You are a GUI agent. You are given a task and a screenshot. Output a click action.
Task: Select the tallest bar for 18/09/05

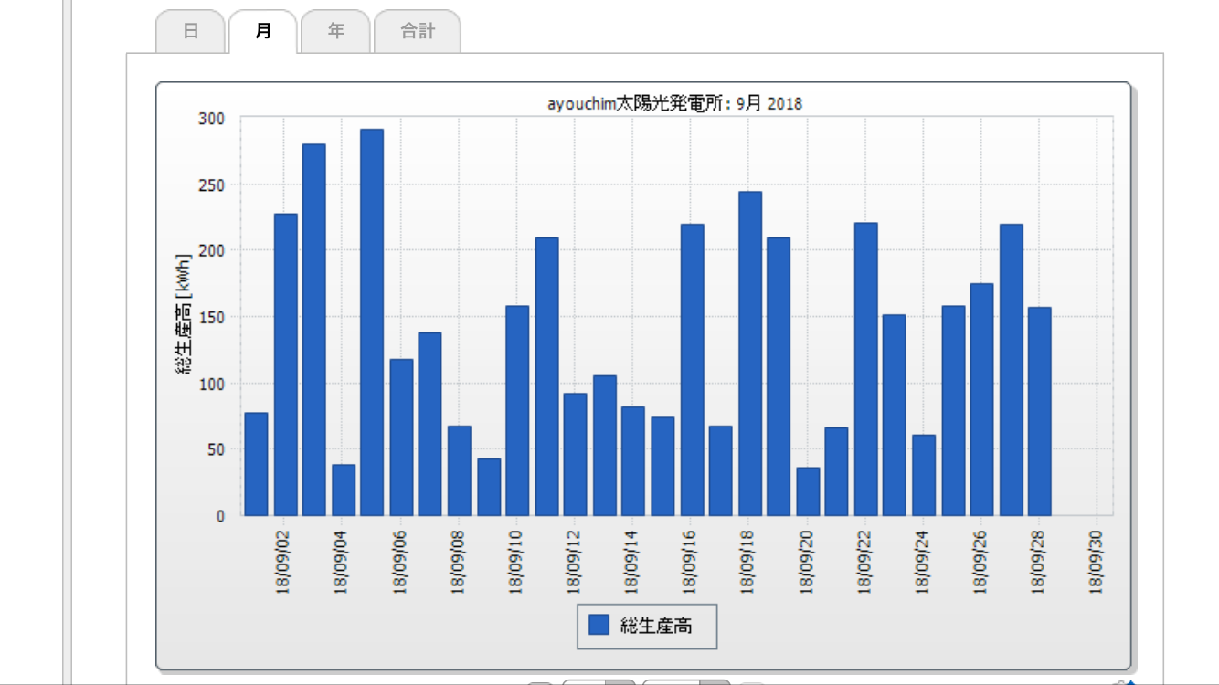tap(372, 322)
